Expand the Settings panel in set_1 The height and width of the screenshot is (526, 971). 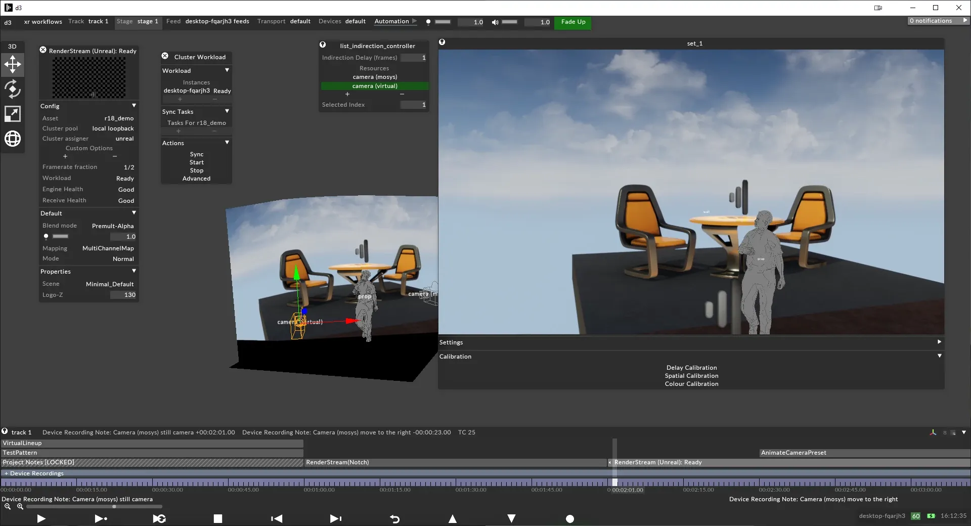click(x=939, y=342)
